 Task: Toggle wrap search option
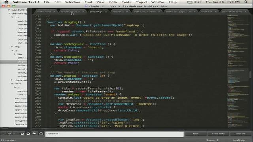pyautogui.click(x=28, y=133)
